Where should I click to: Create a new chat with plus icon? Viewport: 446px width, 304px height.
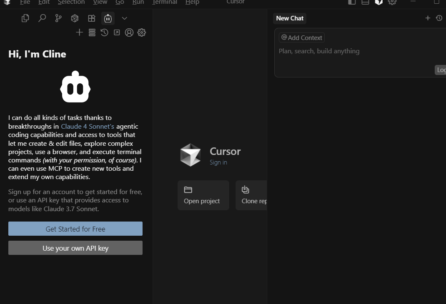(x=428, y=18)
